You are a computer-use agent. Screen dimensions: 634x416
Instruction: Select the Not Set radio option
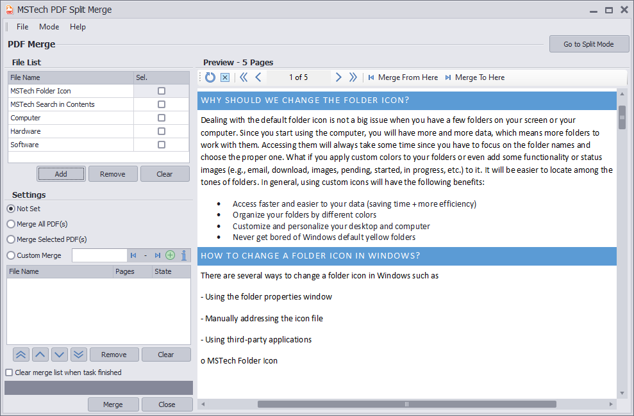[x=11, y=209]
